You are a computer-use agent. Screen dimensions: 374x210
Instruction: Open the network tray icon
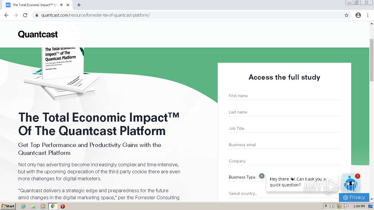[x=339, y=206]
